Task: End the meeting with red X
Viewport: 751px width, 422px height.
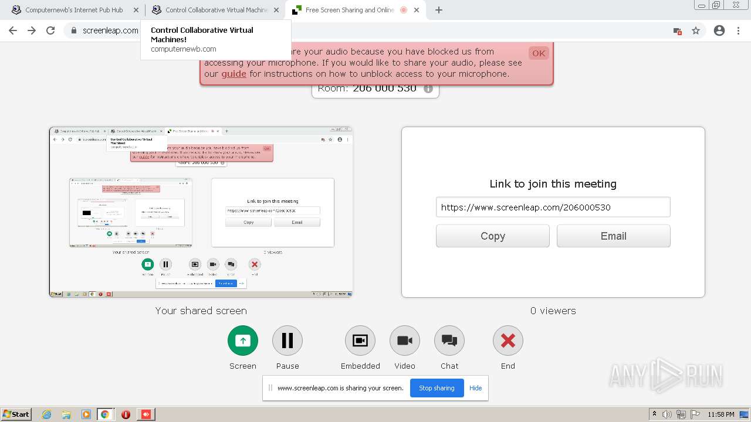Action: pos(508,341)
